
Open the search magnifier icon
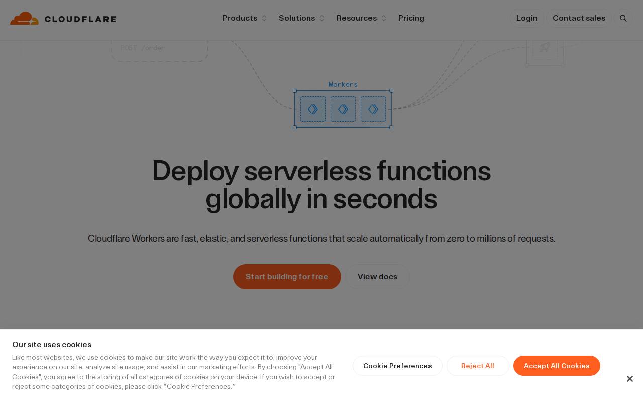(623, 18)
